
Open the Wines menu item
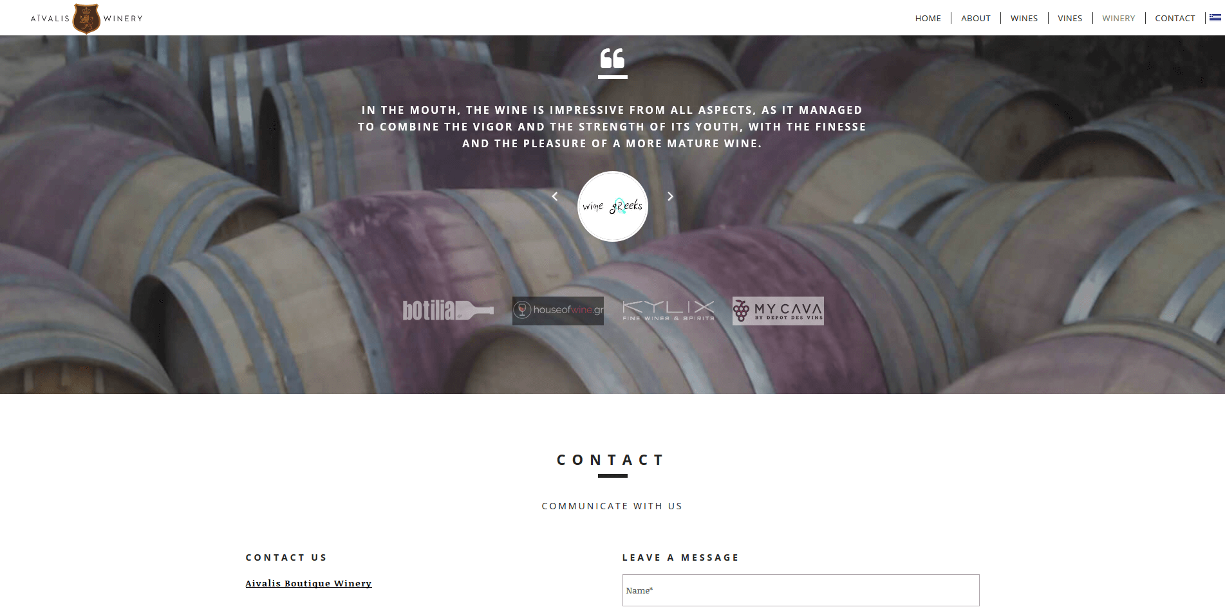(x=1024, y=18)
